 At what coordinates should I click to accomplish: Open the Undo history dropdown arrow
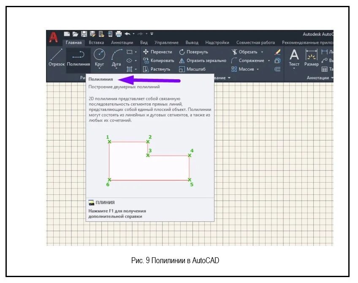point(133,34)
